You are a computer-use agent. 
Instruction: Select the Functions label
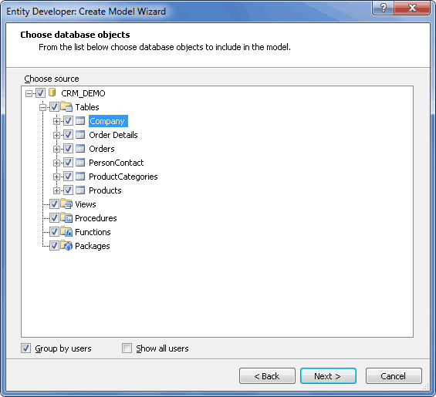tap(93, 232)
